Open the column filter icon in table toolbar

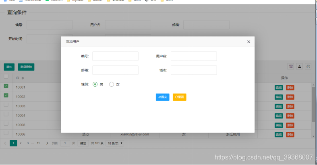[x=291, y=66]
